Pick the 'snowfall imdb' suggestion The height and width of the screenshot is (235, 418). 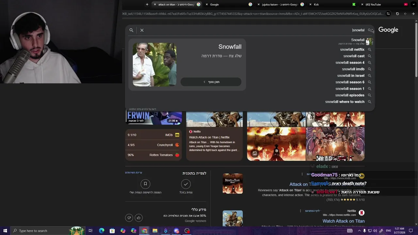(x=353, y=69)
